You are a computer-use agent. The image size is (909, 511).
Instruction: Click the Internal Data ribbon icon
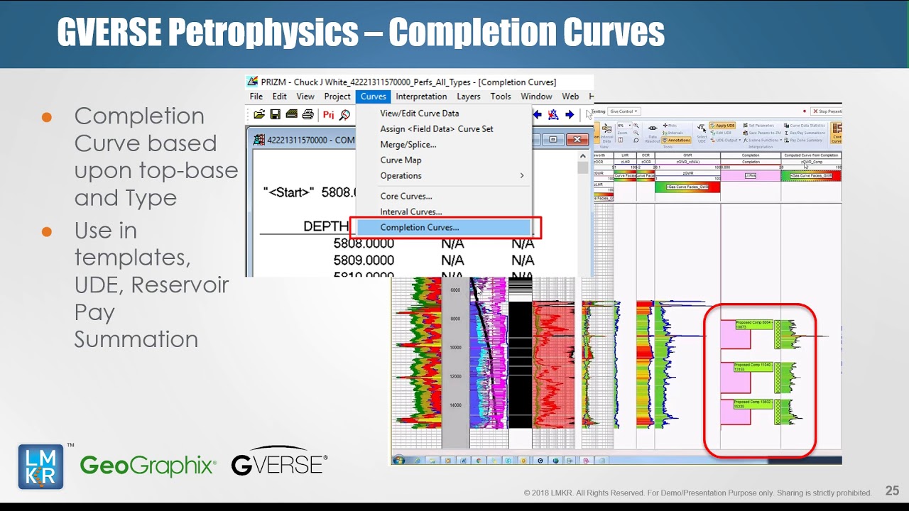(x=606, y=133)
